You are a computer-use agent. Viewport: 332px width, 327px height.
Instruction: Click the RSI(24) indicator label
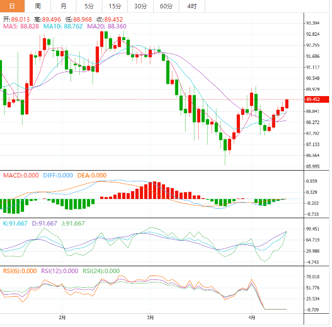(x=101, y=271)
